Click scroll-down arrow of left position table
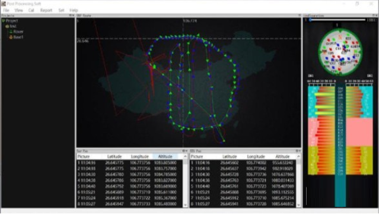Viewport: 379px width, 214px height. 186,205
